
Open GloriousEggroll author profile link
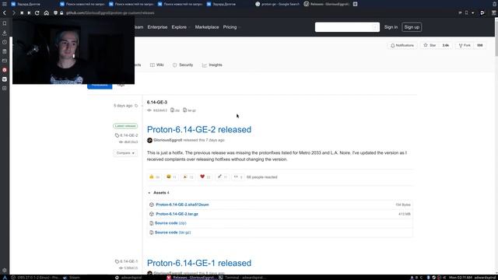168,140
